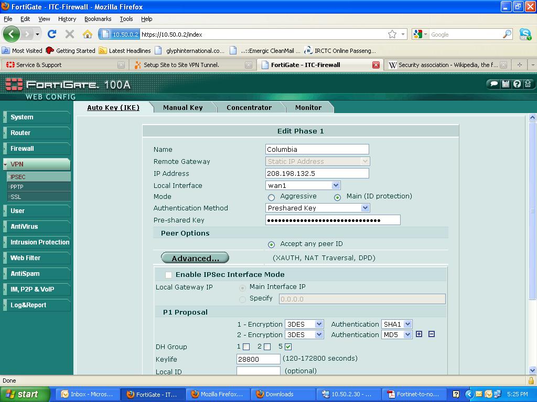Add a P1 proposal with plus icon
Image resolution: width=537 pixels, height=402 pixels.
[x=419, y=334]
